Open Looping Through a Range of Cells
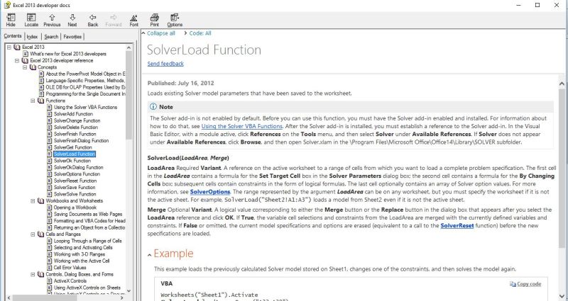 [x=87, y=241]
